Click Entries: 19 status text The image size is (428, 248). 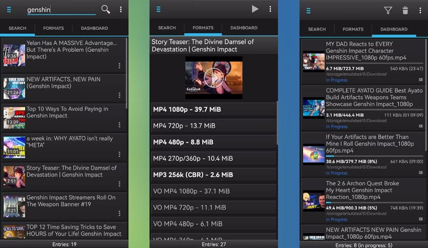click(65, 244)
